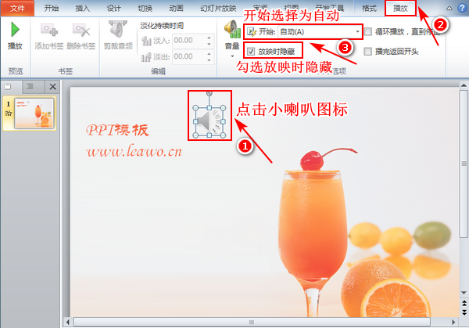Screen dimensions: 469x328
Task: Go to previous slide using double-up arrow
Action: click(464, 303)
